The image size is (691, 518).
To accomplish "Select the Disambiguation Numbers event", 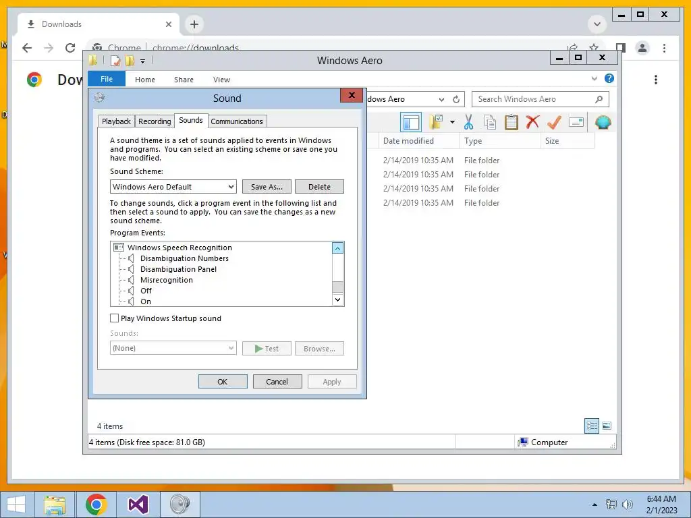I will [184, 258].
